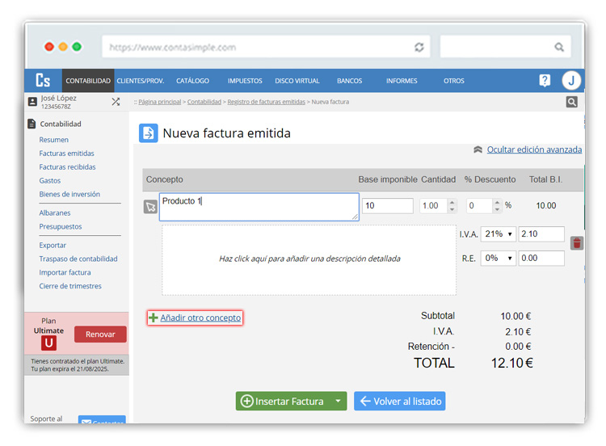Hide advanced editing options
Image resolution: width=606 pixels, height=446 pixels.
tap(533, 149)
